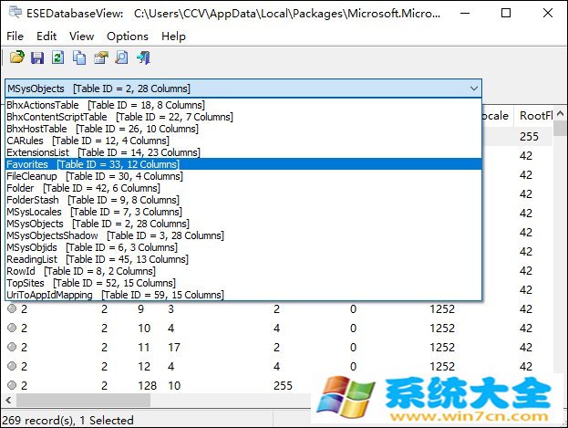Select UriToAppIdMapping table entry
Image resolution: width=568 pixels, height=428 pixels.
coord(243,295)
